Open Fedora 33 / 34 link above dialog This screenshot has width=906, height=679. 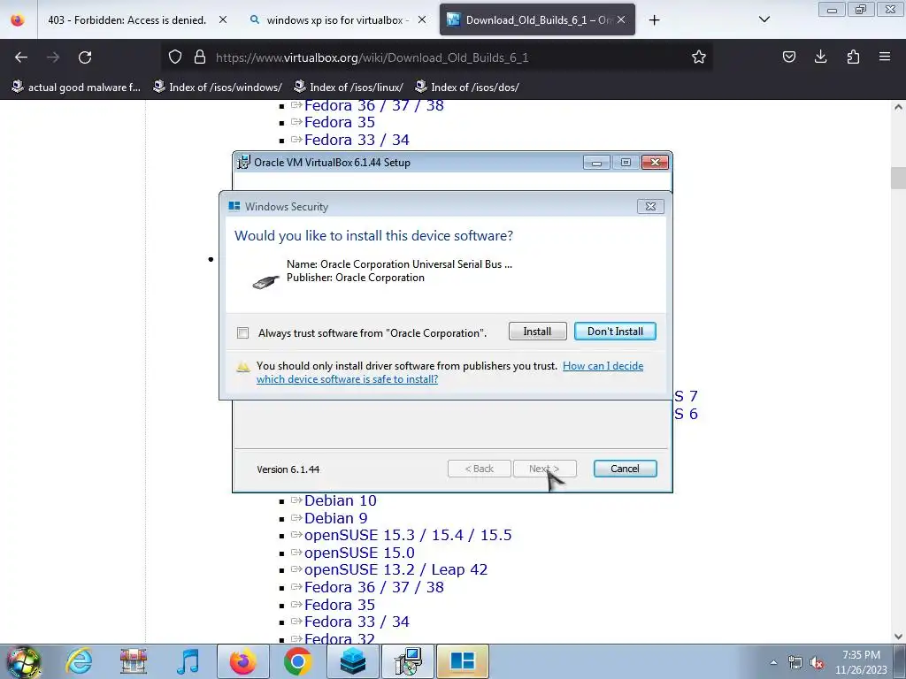[357, 140]
